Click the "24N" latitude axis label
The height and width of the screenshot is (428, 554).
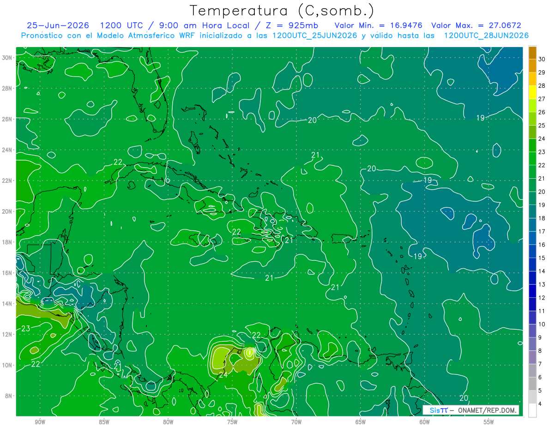click(x=7, y=150)
